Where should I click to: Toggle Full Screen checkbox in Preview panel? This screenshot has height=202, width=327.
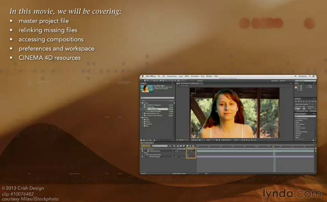coord(309,111)
